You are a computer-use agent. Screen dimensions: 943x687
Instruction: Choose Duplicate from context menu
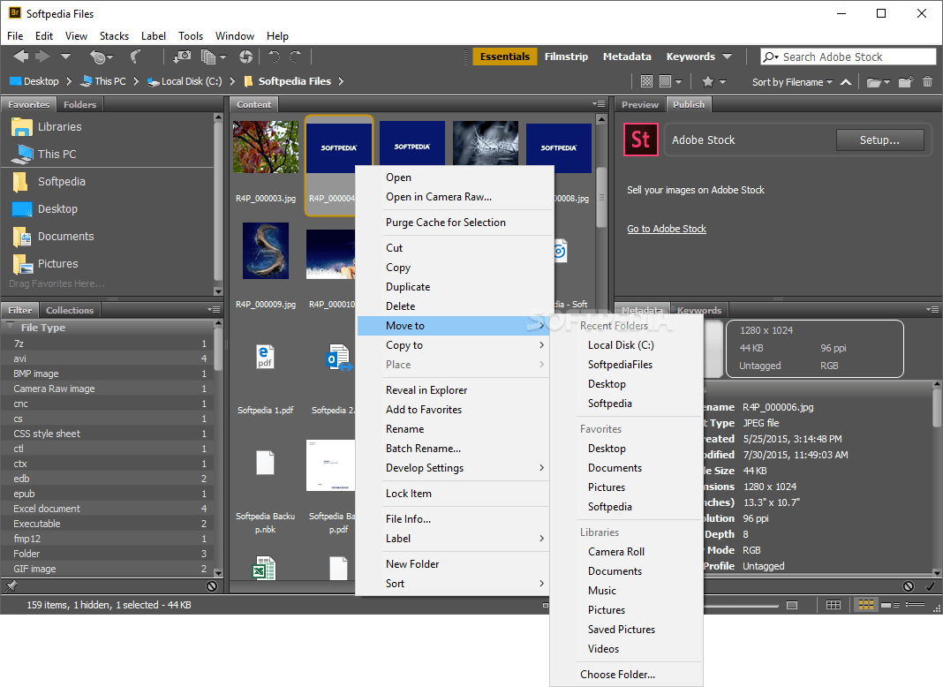point(408,287)
